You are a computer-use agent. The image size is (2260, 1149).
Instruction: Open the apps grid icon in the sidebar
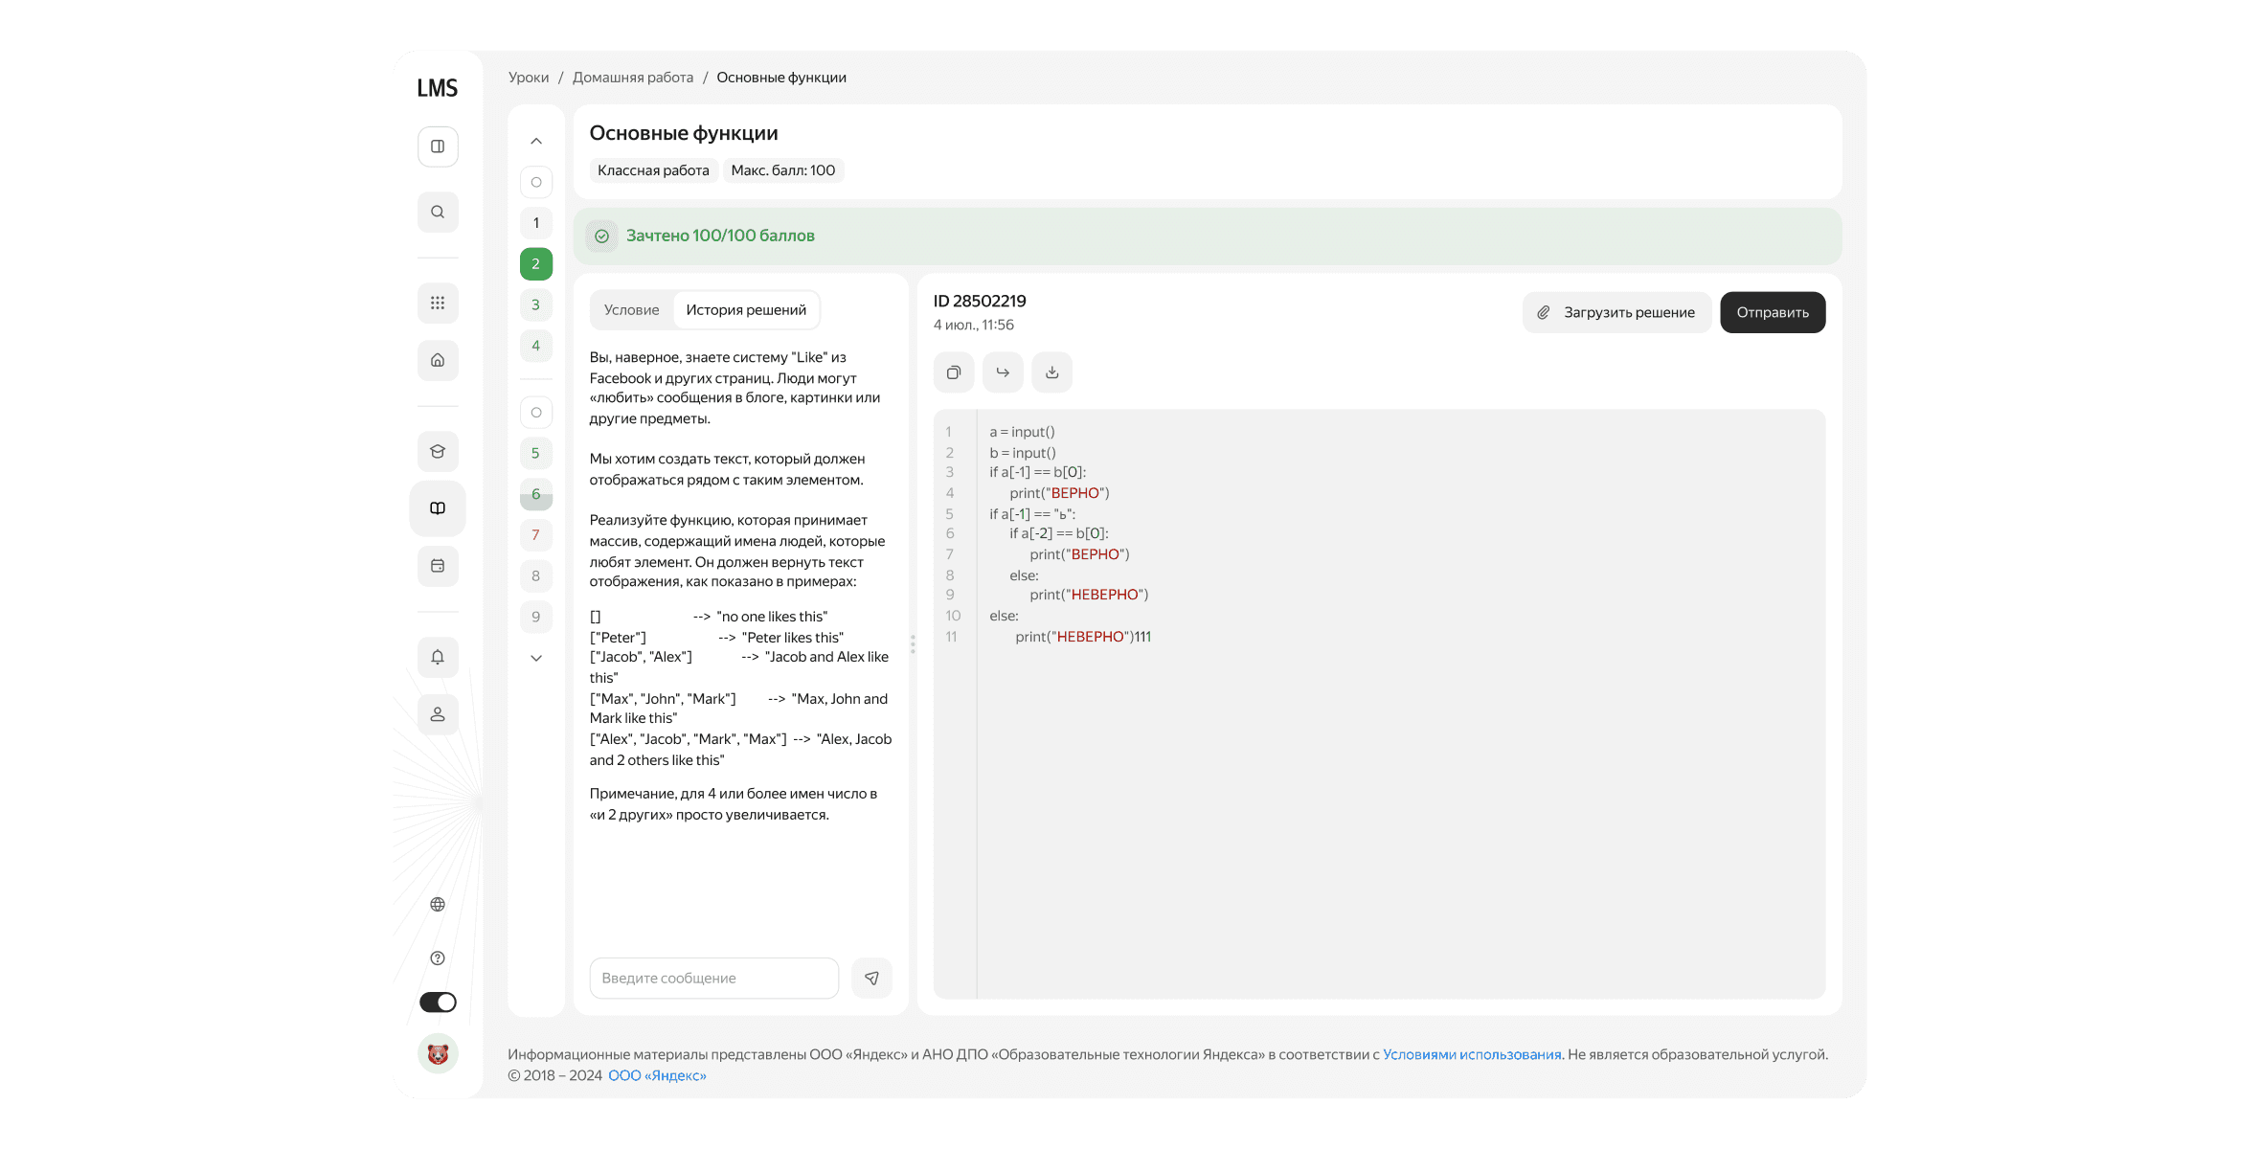[438, 304]
